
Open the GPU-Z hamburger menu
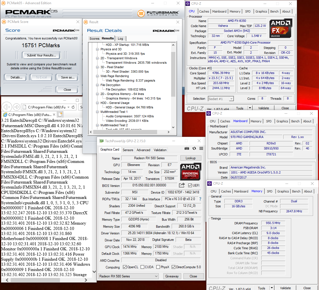point(201,149)
